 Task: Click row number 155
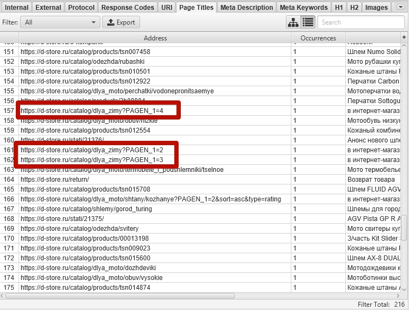tap(9, 91)
